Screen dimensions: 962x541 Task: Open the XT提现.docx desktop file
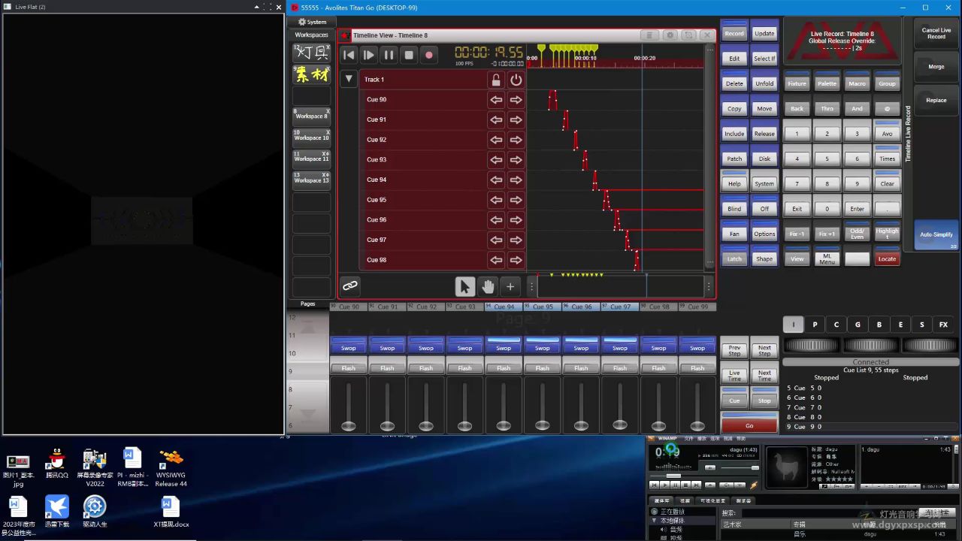[171, 512]
